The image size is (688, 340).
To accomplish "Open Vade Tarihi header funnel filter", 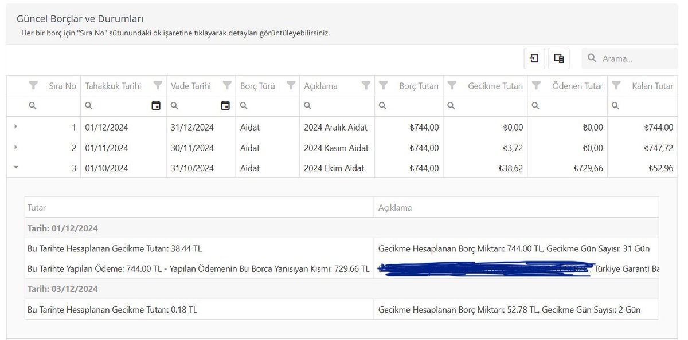I will (x=228, y=86).
